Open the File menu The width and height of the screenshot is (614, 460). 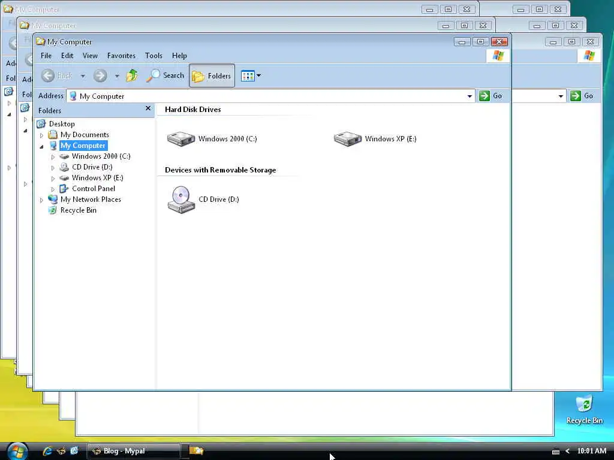pos(46,56)
